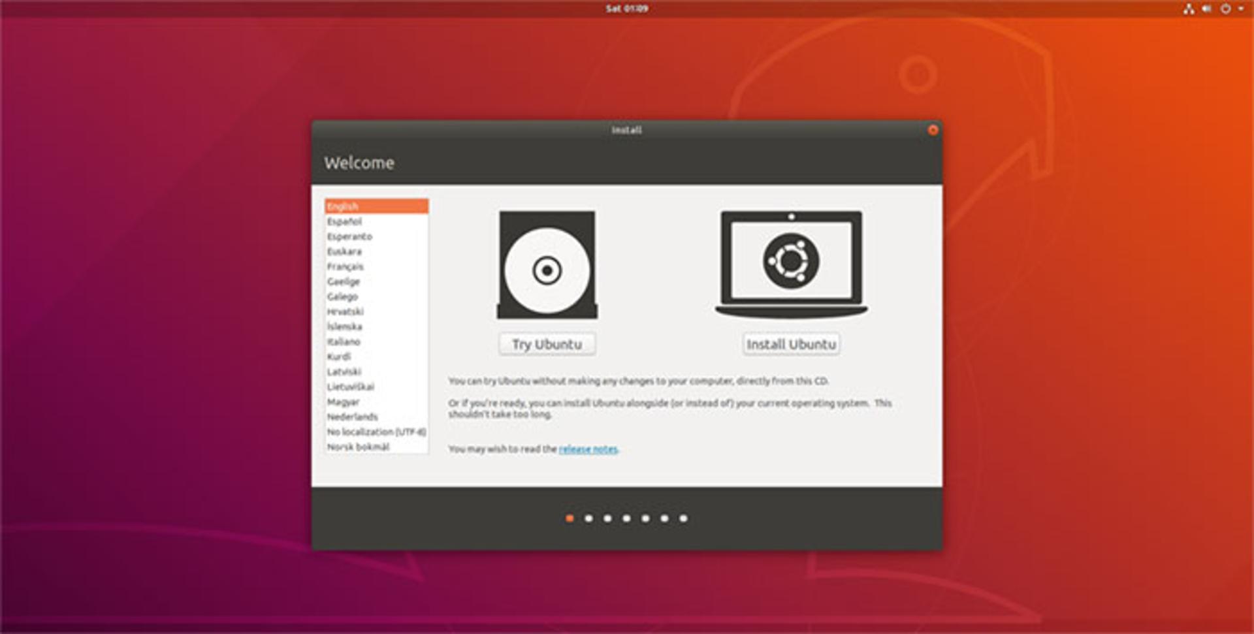
Task: Click the laptop with Ubuntu logo icon
Action: tap(792, 264)
